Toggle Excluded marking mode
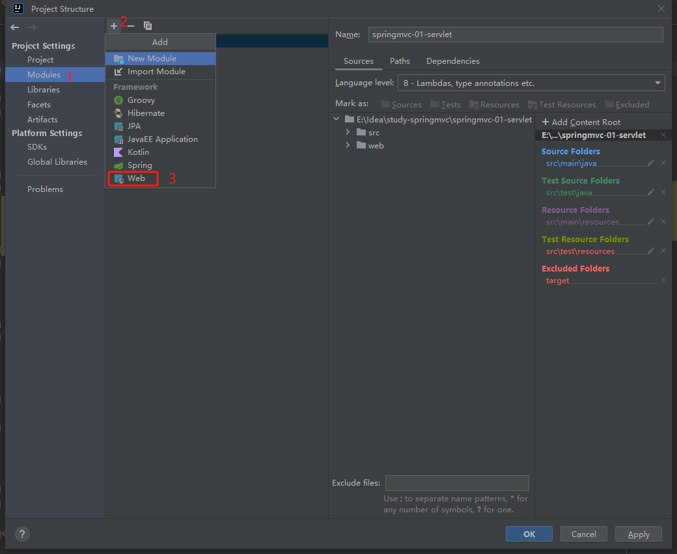Image resolution: width=677 pixels, height=554 pixels. click(631, 104)
